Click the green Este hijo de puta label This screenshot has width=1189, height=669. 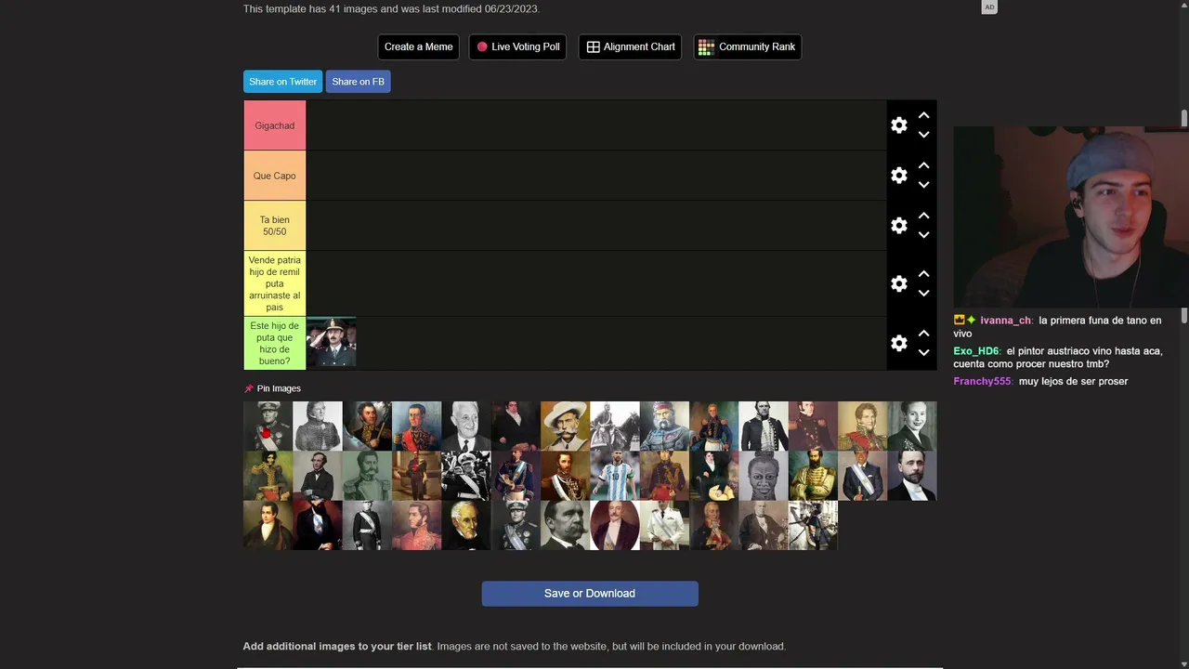(x=275, y=343)
